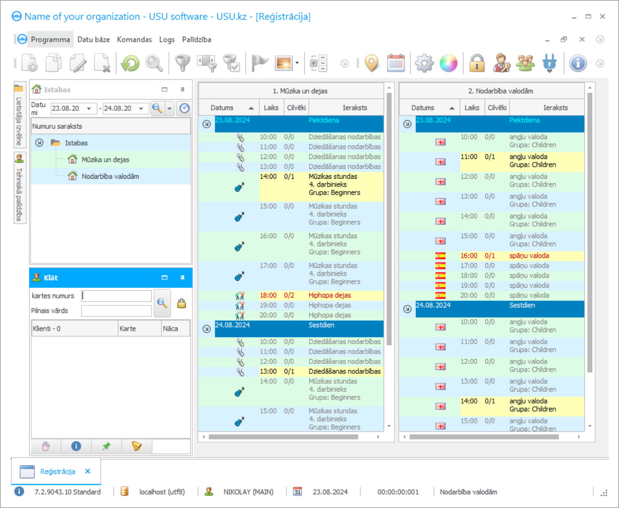The width and height of the screenshot is (619, 508).
Task: Click the blue plug connection icon
Action: [550, 63]
